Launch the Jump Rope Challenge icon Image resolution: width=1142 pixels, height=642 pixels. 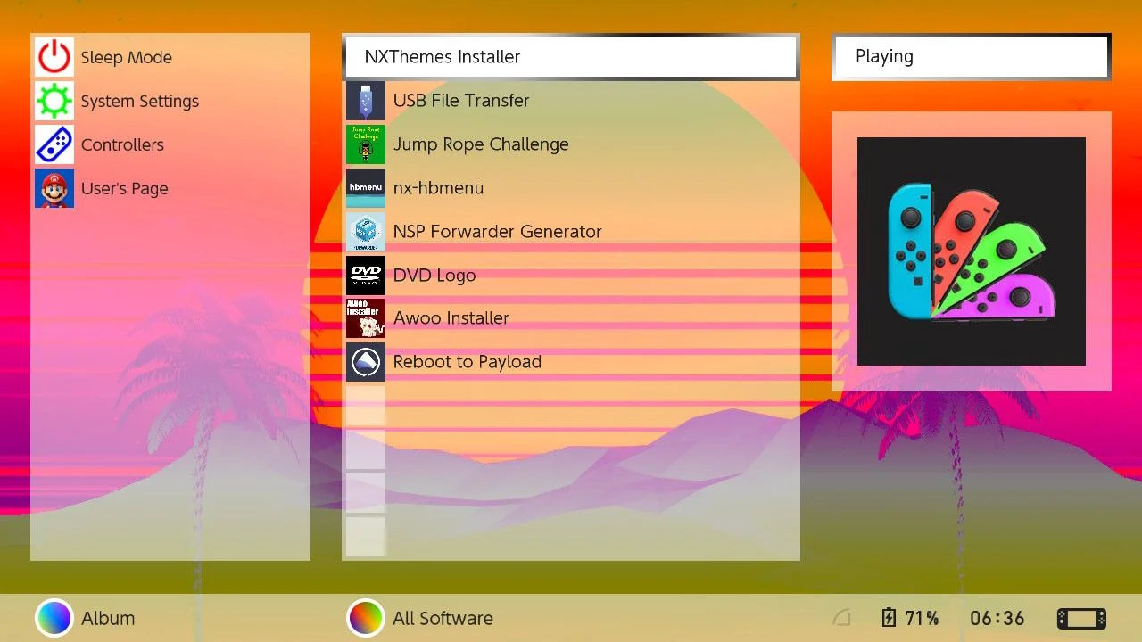(x=366, y=144)
